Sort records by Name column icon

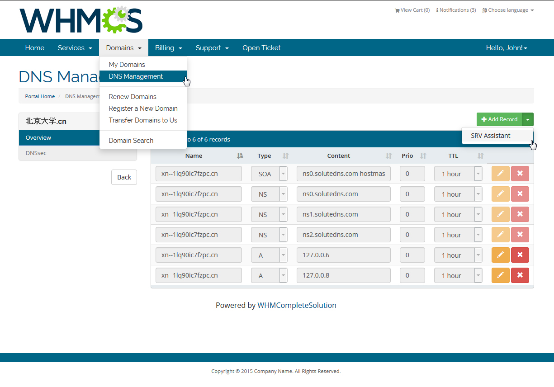tap(240, 156)
